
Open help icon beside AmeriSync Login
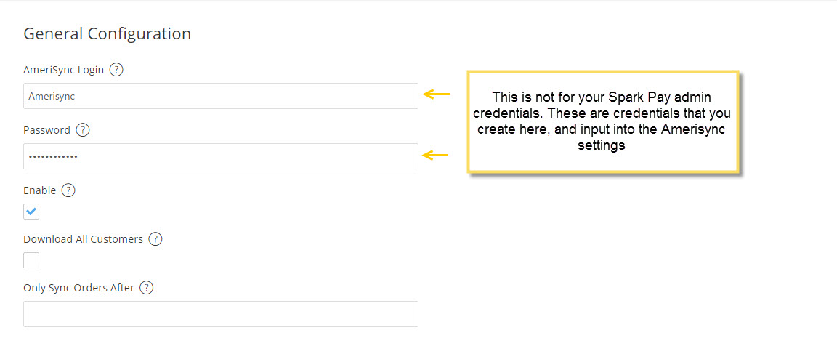[116, 70]
